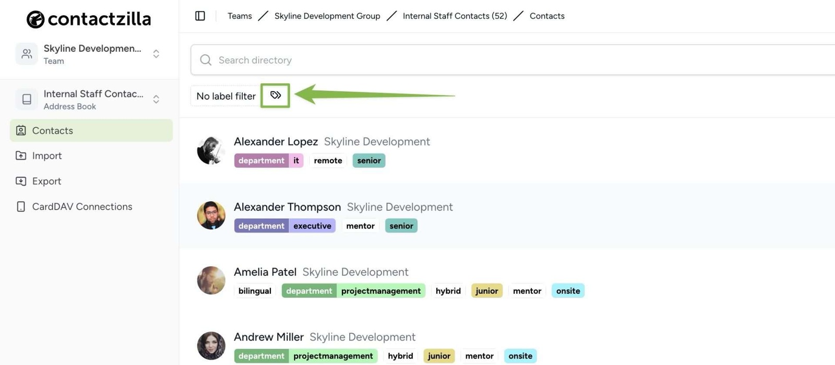Viewport: 835px width, 365px height.
Task: Click the label filter tags icon
Action: click(x=275, y=95)
